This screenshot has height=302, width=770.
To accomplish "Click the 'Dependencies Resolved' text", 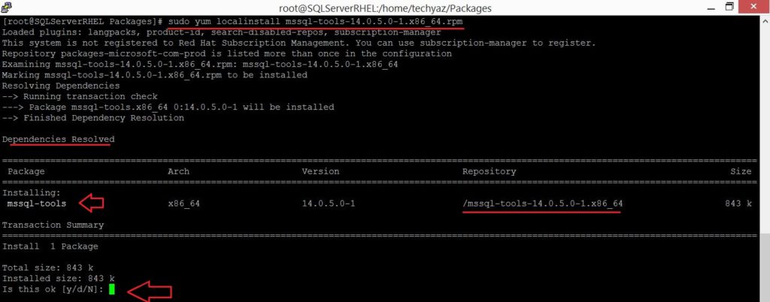I will [x=59, y=139].
